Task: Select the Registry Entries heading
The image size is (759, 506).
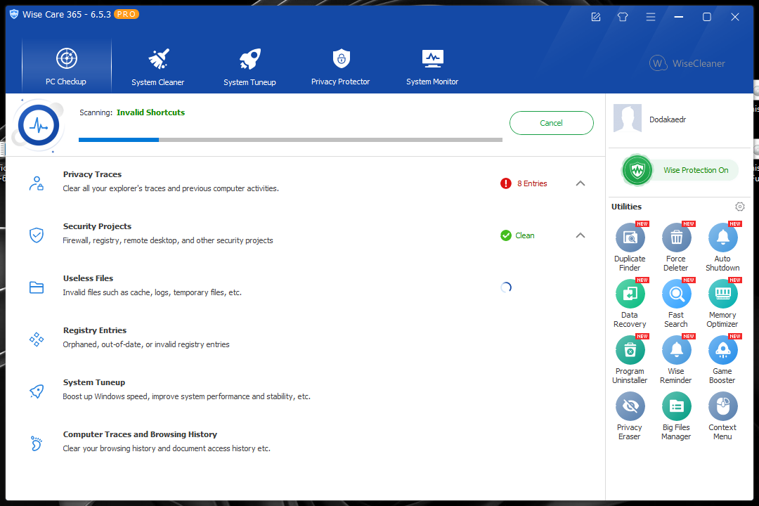Action: 94,330
